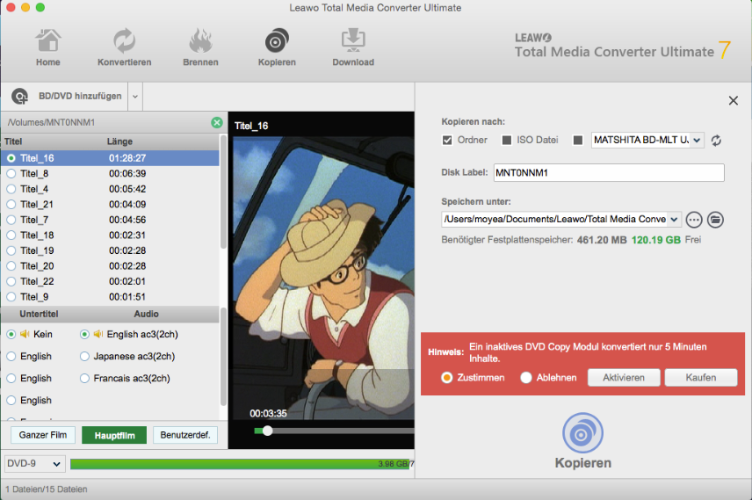Click the 1 Dateien/15 Dateien status text
752x500 pixels.
click(47, 489)
